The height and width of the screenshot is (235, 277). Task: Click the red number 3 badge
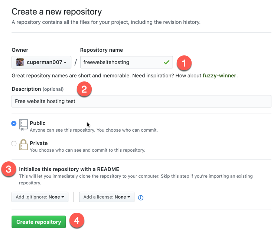(x=8, y=169)
